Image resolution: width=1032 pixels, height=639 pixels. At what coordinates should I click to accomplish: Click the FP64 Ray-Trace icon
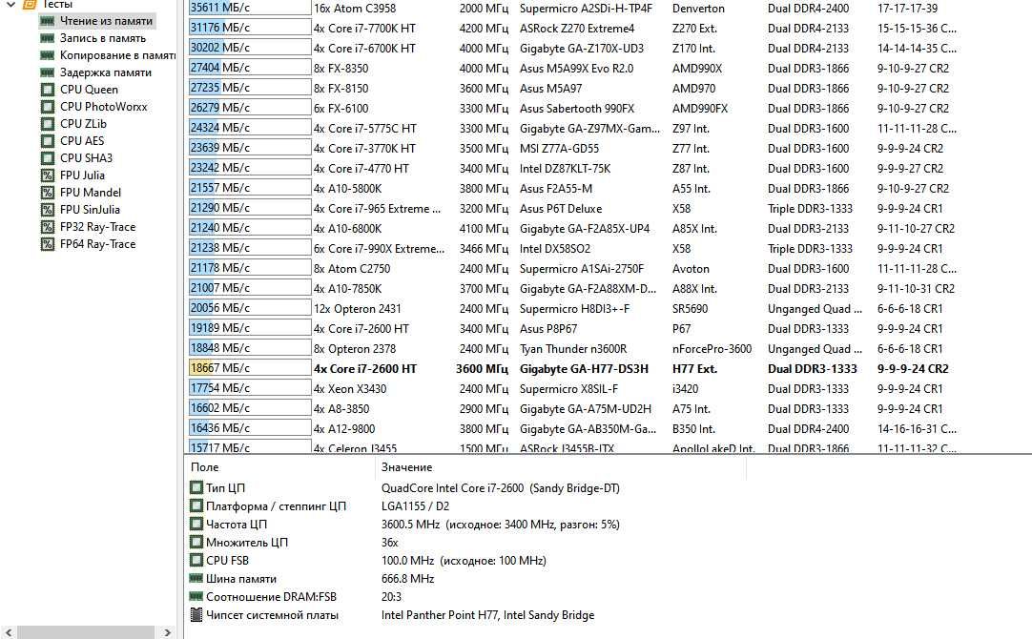[x=48, y=243]
